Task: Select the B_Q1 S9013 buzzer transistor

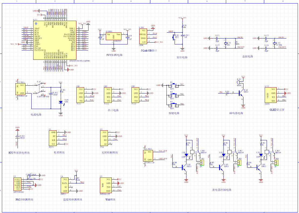Action: point(240,93)
